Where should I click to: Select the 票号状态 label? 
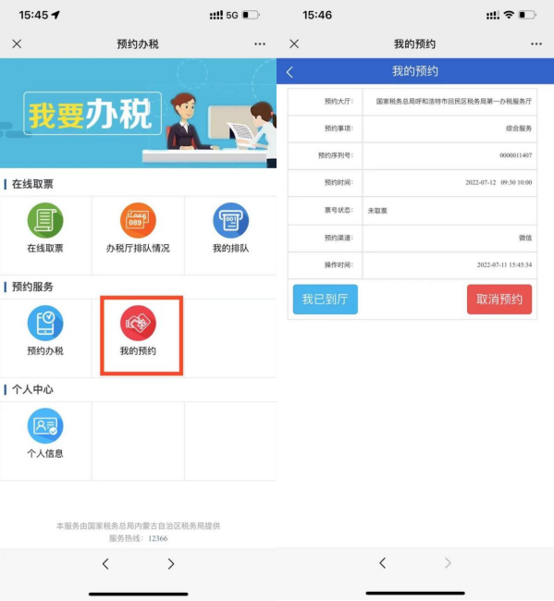point(339,210)
